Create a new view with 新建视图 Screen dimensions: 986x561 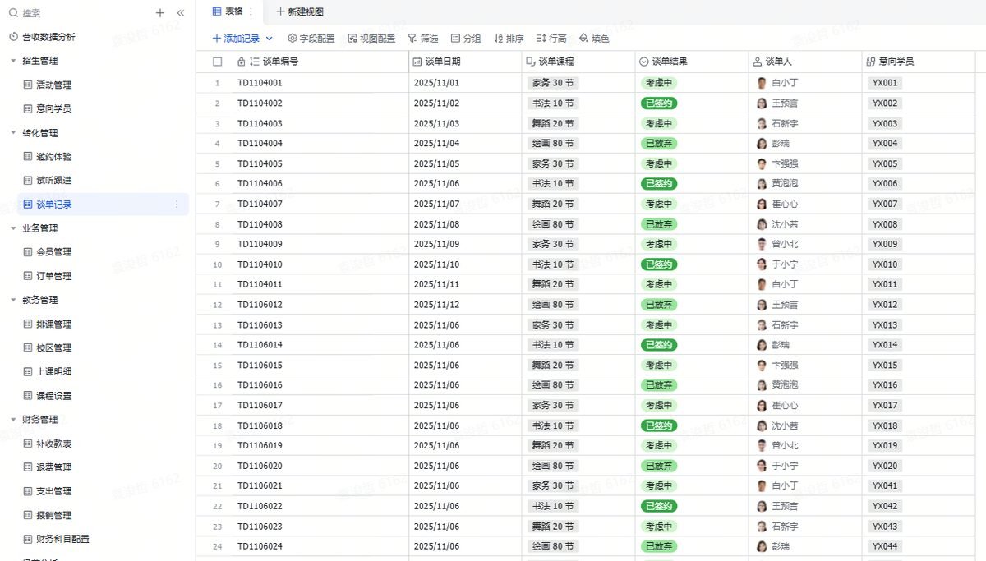coord(300,11)
